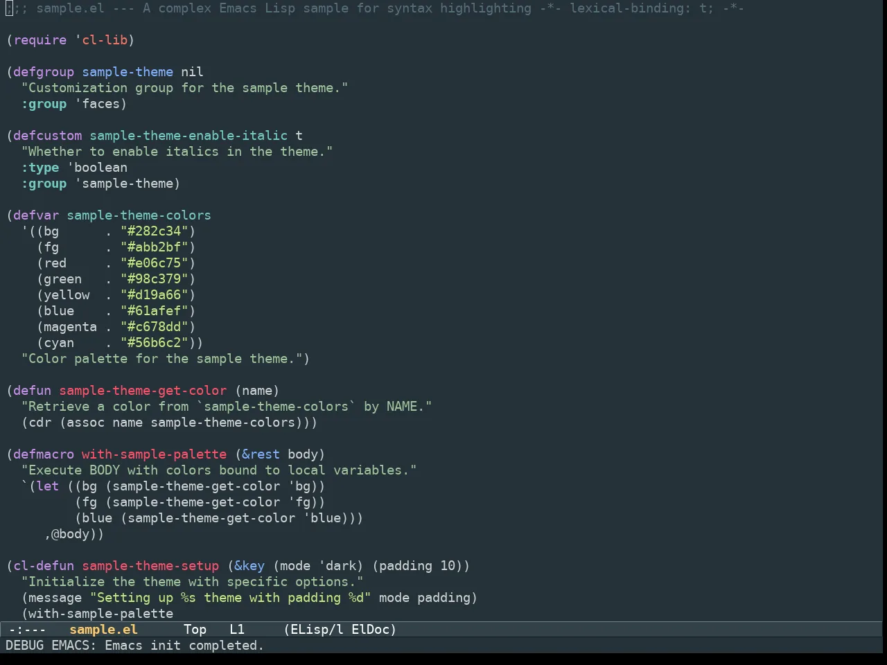Click the "Setting up %s theme with padding %d" string

pyautogui.click(x=230, y=598)
